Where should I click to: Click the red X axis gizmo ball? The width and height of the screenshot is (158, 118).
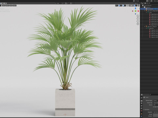pyautogui.click(x=138, y=11)
